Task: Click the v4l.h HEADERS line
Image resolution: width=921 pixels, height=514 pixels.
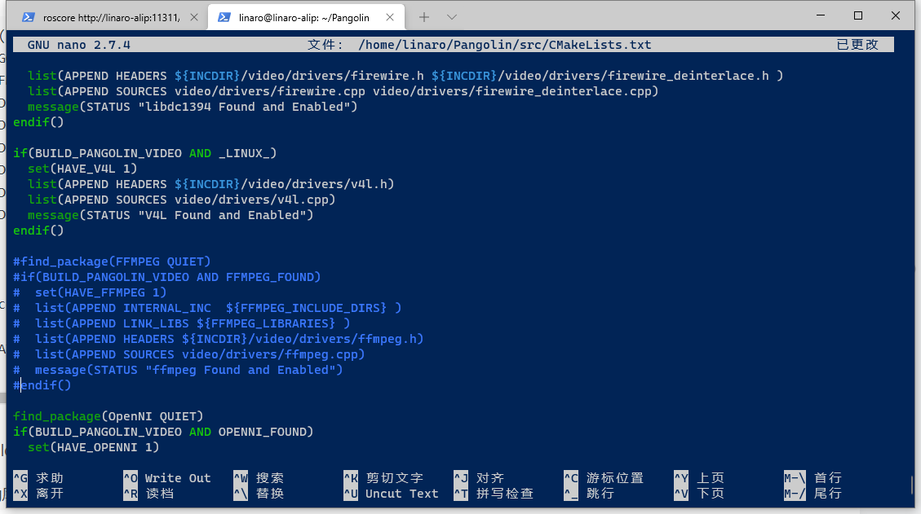Action: pos(210,184)
